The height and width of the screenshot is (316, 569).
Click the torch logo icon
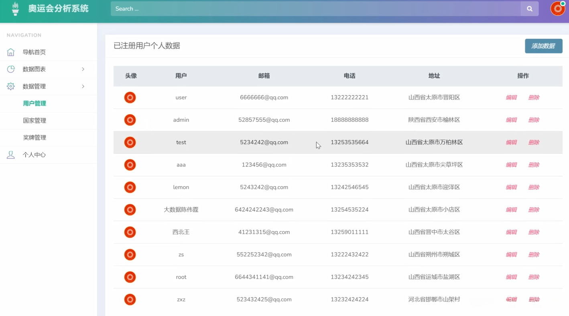tap(15, 8)
